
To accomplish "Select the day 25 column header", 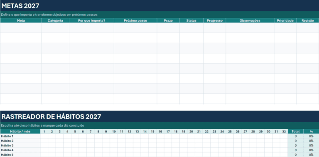I will [x=230, y=131].
